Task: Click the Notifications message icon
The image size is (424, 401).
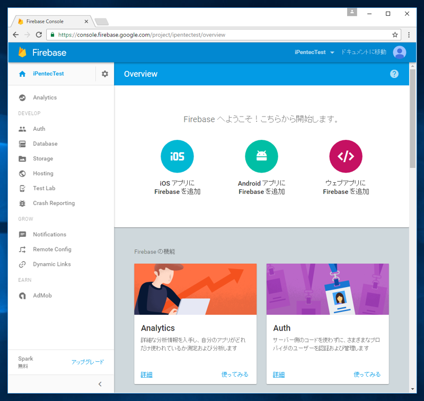Action: (22, 235)
